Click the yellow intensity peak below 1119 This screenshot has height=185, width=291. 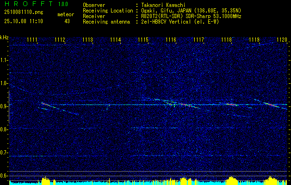pos(271,180)
